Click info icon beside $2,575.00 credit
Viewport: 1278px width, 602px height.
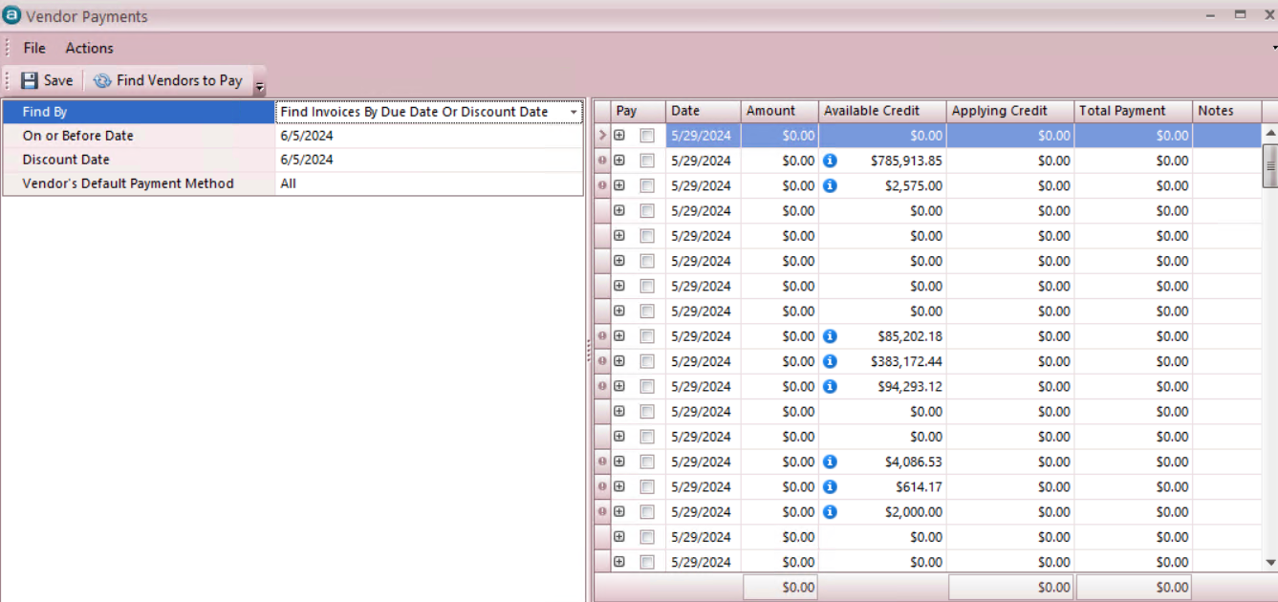pos(830,185)
